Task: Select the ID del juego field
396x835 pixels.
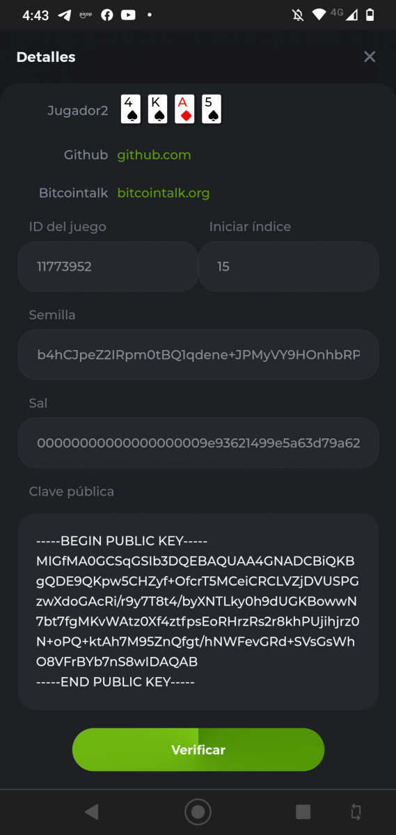Action: [x=108, y=267]
